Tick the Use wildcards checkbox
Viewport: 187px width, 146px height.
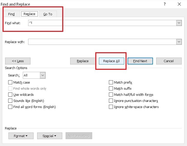tap(10, 95)
